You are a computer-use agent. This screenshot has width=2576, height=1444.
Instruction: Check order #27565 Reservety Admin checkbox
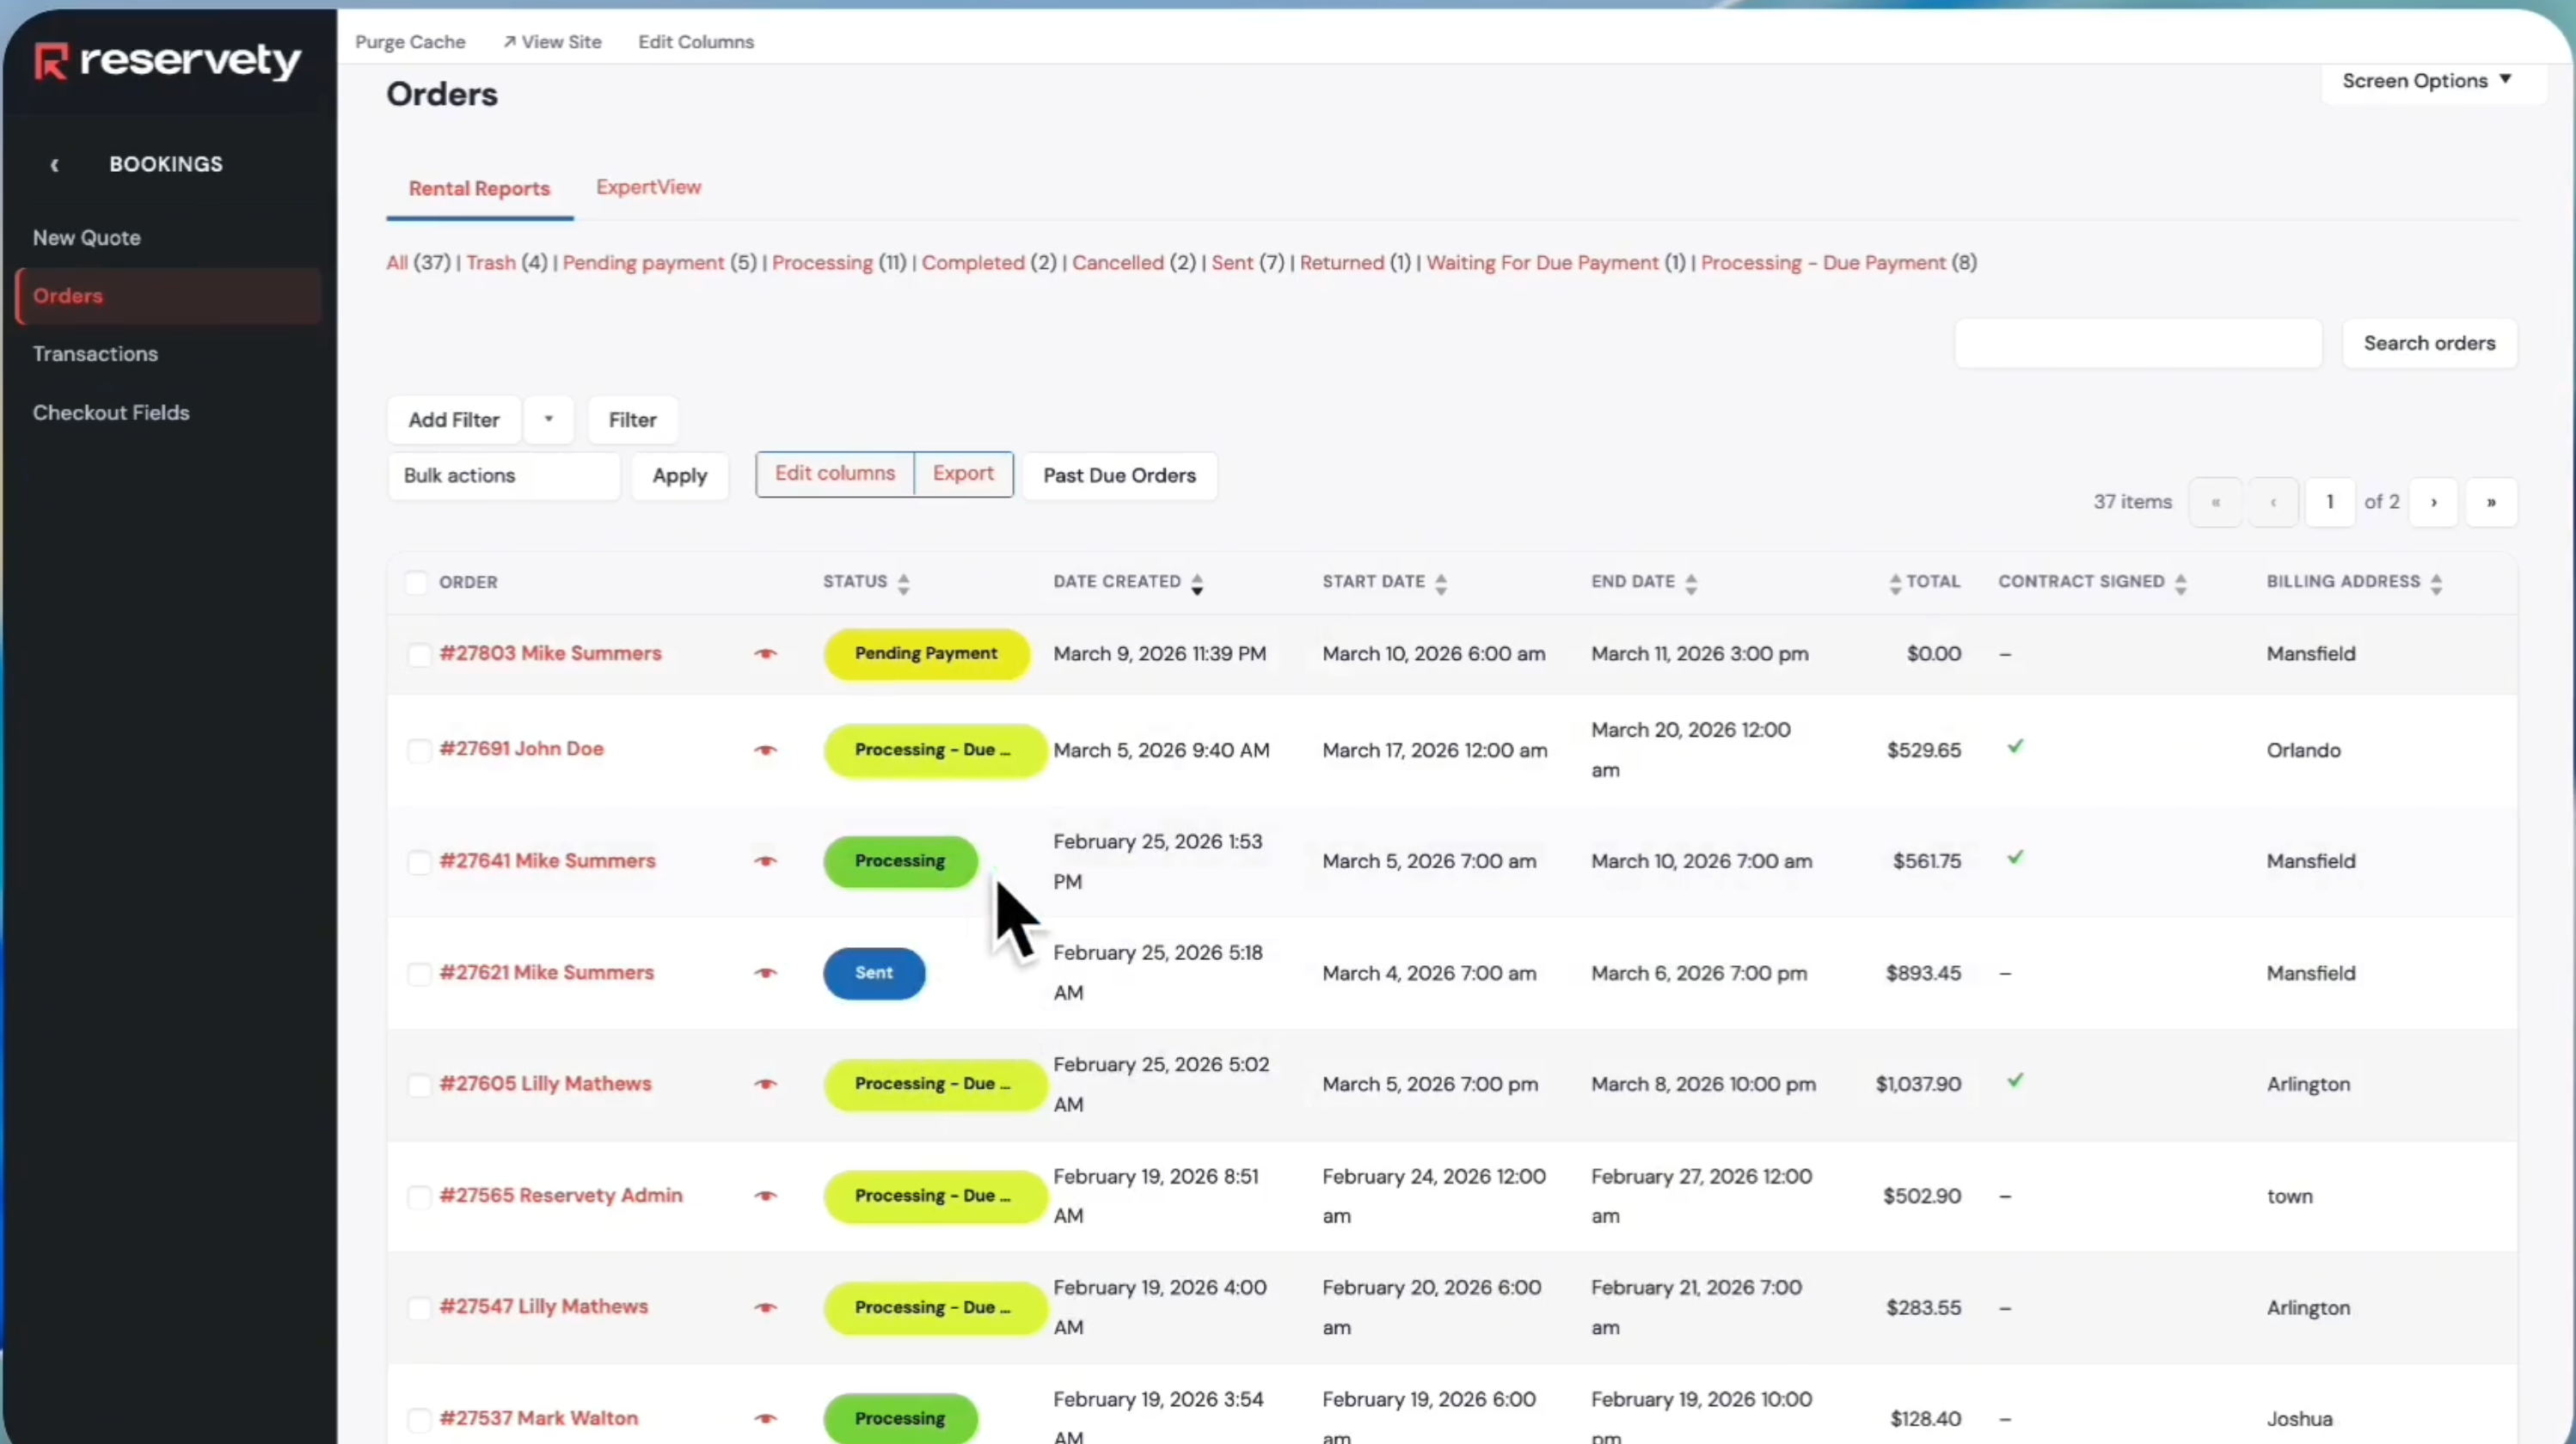[419, 1197]
